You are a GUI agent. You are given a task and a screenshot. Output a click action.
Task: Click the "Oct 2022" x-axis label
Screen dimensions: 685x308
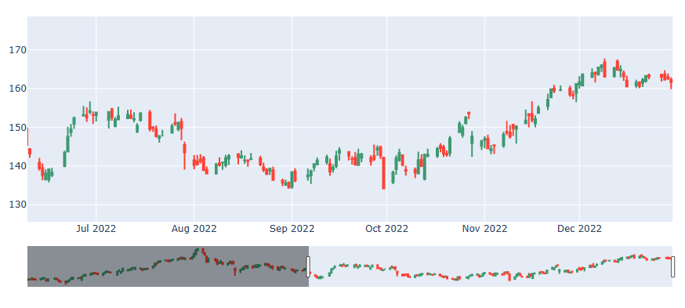tap(386, 229)
